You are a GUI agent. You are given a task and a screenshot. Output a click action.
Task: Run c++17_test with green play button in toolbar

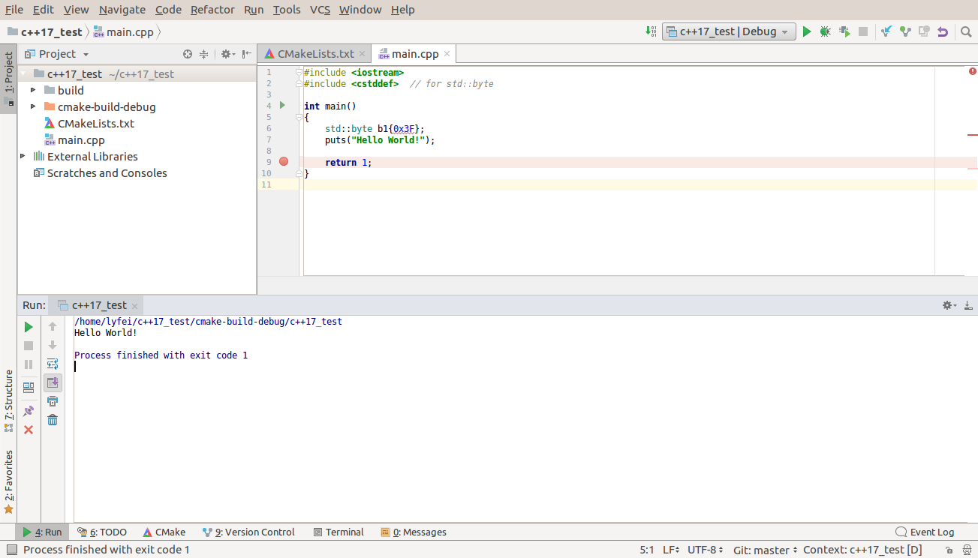point(807,31)
